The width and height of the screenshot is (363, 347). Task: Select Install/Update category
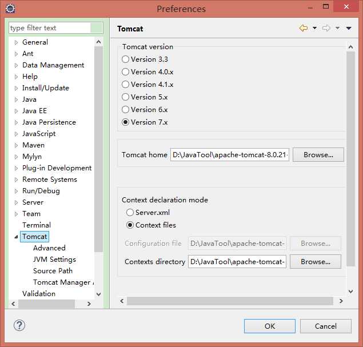point(46,88)
